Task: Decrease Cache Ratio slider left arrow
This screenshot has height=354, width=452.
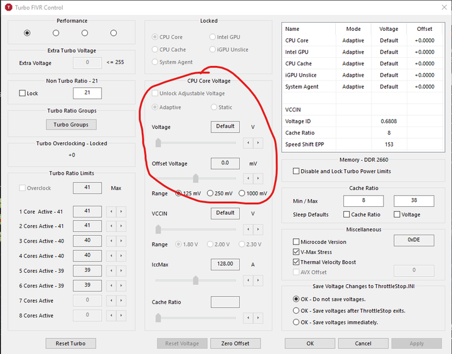Action: (x=248, y=318)
